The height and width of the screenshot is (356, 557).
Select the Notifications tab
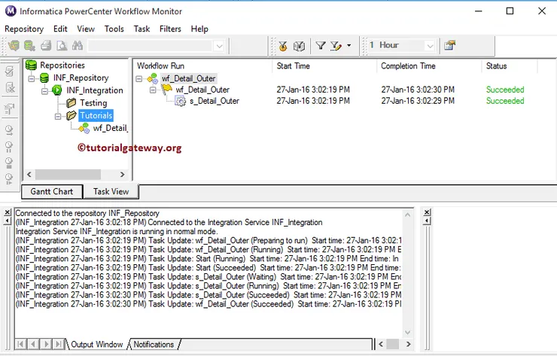coord(154,344)
